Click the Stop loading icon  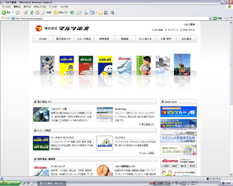[26, 13]
